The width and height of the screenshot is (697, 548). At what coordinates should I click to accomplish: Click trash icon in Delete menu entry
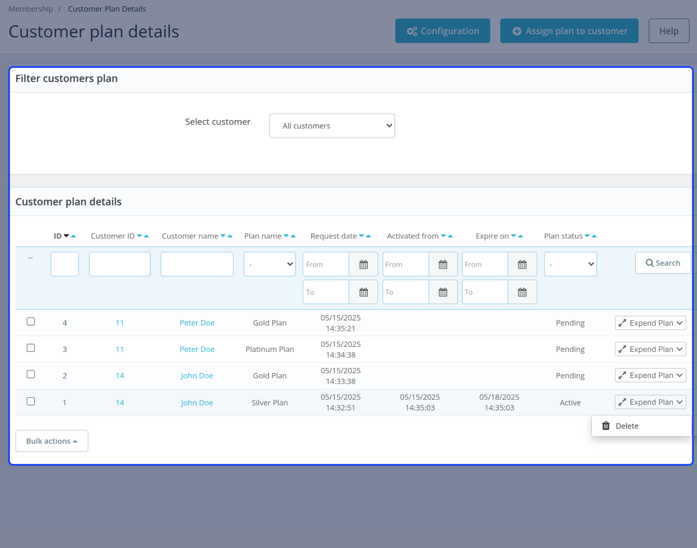(x=606, y=426)
